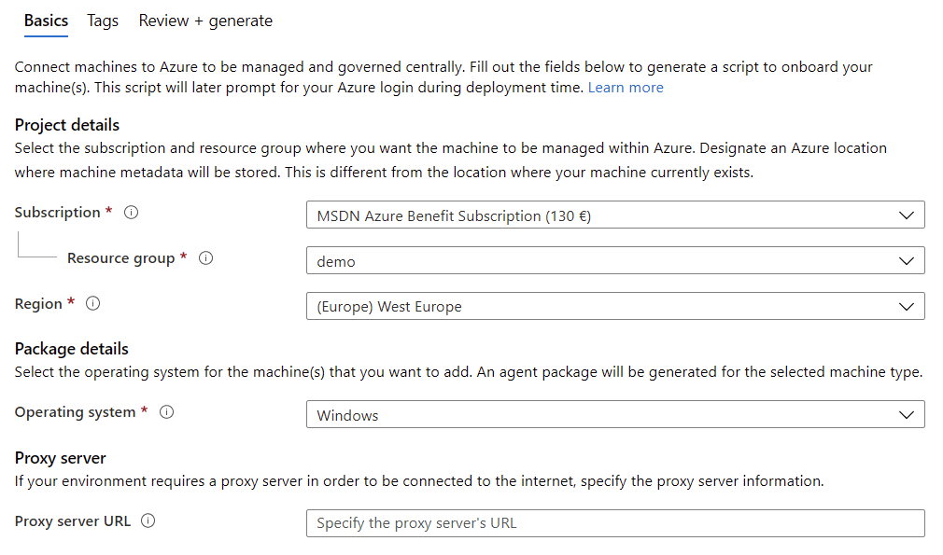Expand the Region dropdown chevron
The width and height of the screenshot is (943, 555).
click(907, 306)
